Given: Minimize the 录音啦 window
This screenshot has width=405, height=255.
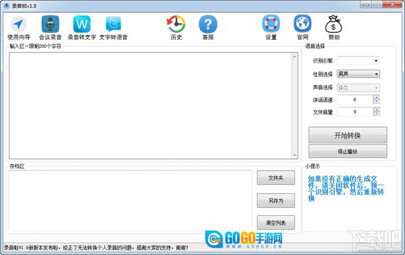Looking at the screenshot, I should coord(366,5).
